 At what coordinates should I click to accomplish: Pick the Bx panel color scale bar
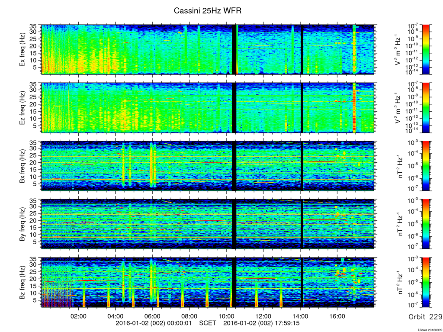pyautogui.click(x=426, y=166)
